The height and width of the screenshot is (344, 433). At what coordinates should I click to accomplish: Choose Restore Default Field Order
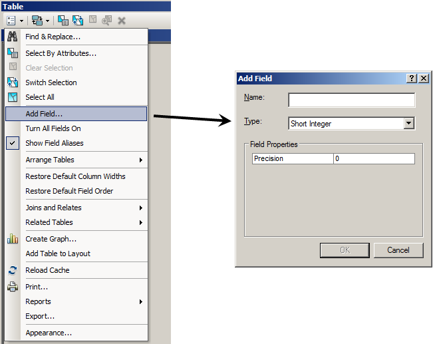click(x=76, y=191)
